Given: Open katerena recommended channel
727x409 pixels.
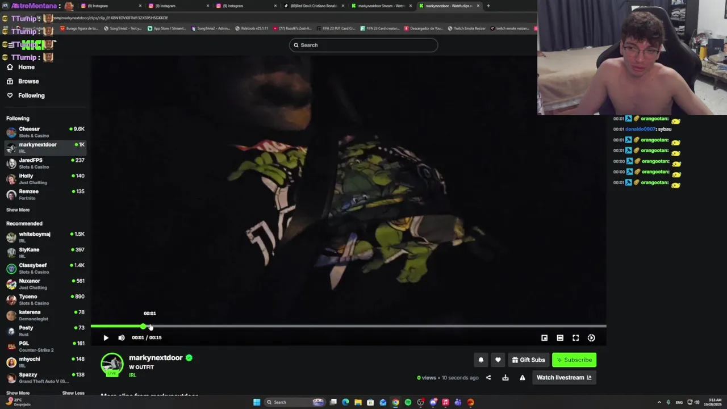Looking at the screenshot, I should pyautogui.click(x=45, y=315).
